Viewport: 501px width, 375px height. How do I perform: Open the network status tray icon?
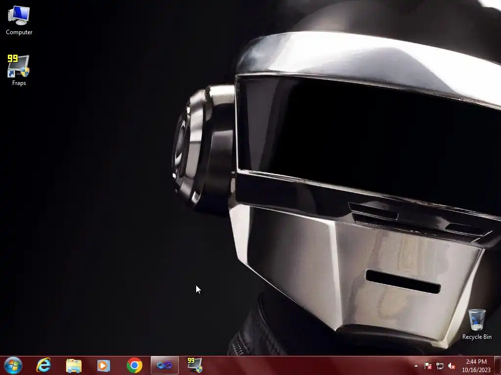pyautogui.click(x=440, y=366)
